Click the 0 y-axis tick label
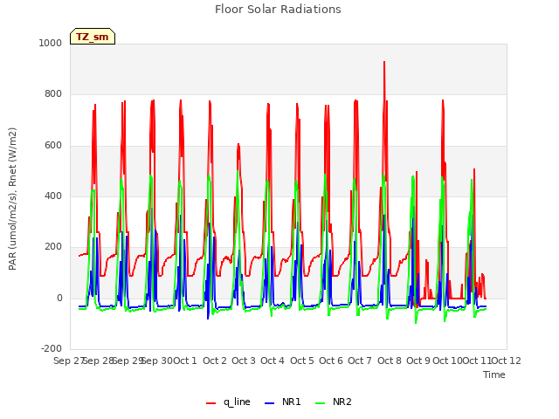 click(x=59, y=298)
